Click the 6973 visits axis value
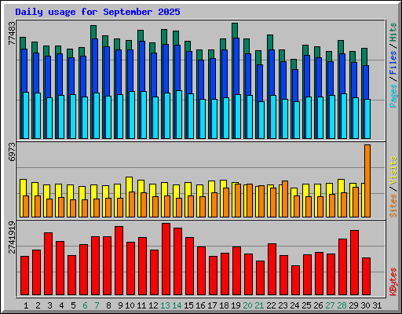Viewport: 402px width, 314px height. 12,152
